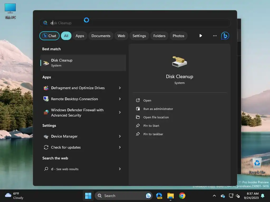Click Open in Disk Cleanup actions
Image resolution: width=270 pixels, height=202 pixels.
[147, 100]
